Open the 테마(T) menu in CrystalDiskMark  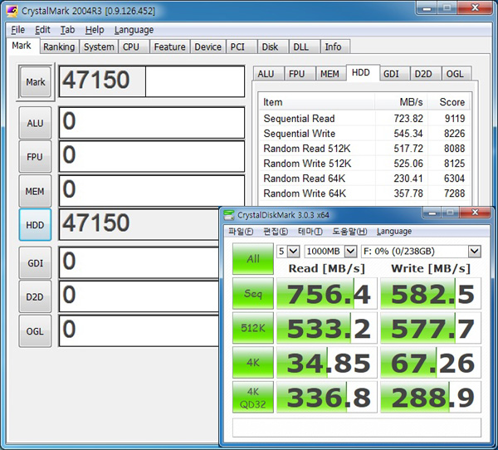310,232
